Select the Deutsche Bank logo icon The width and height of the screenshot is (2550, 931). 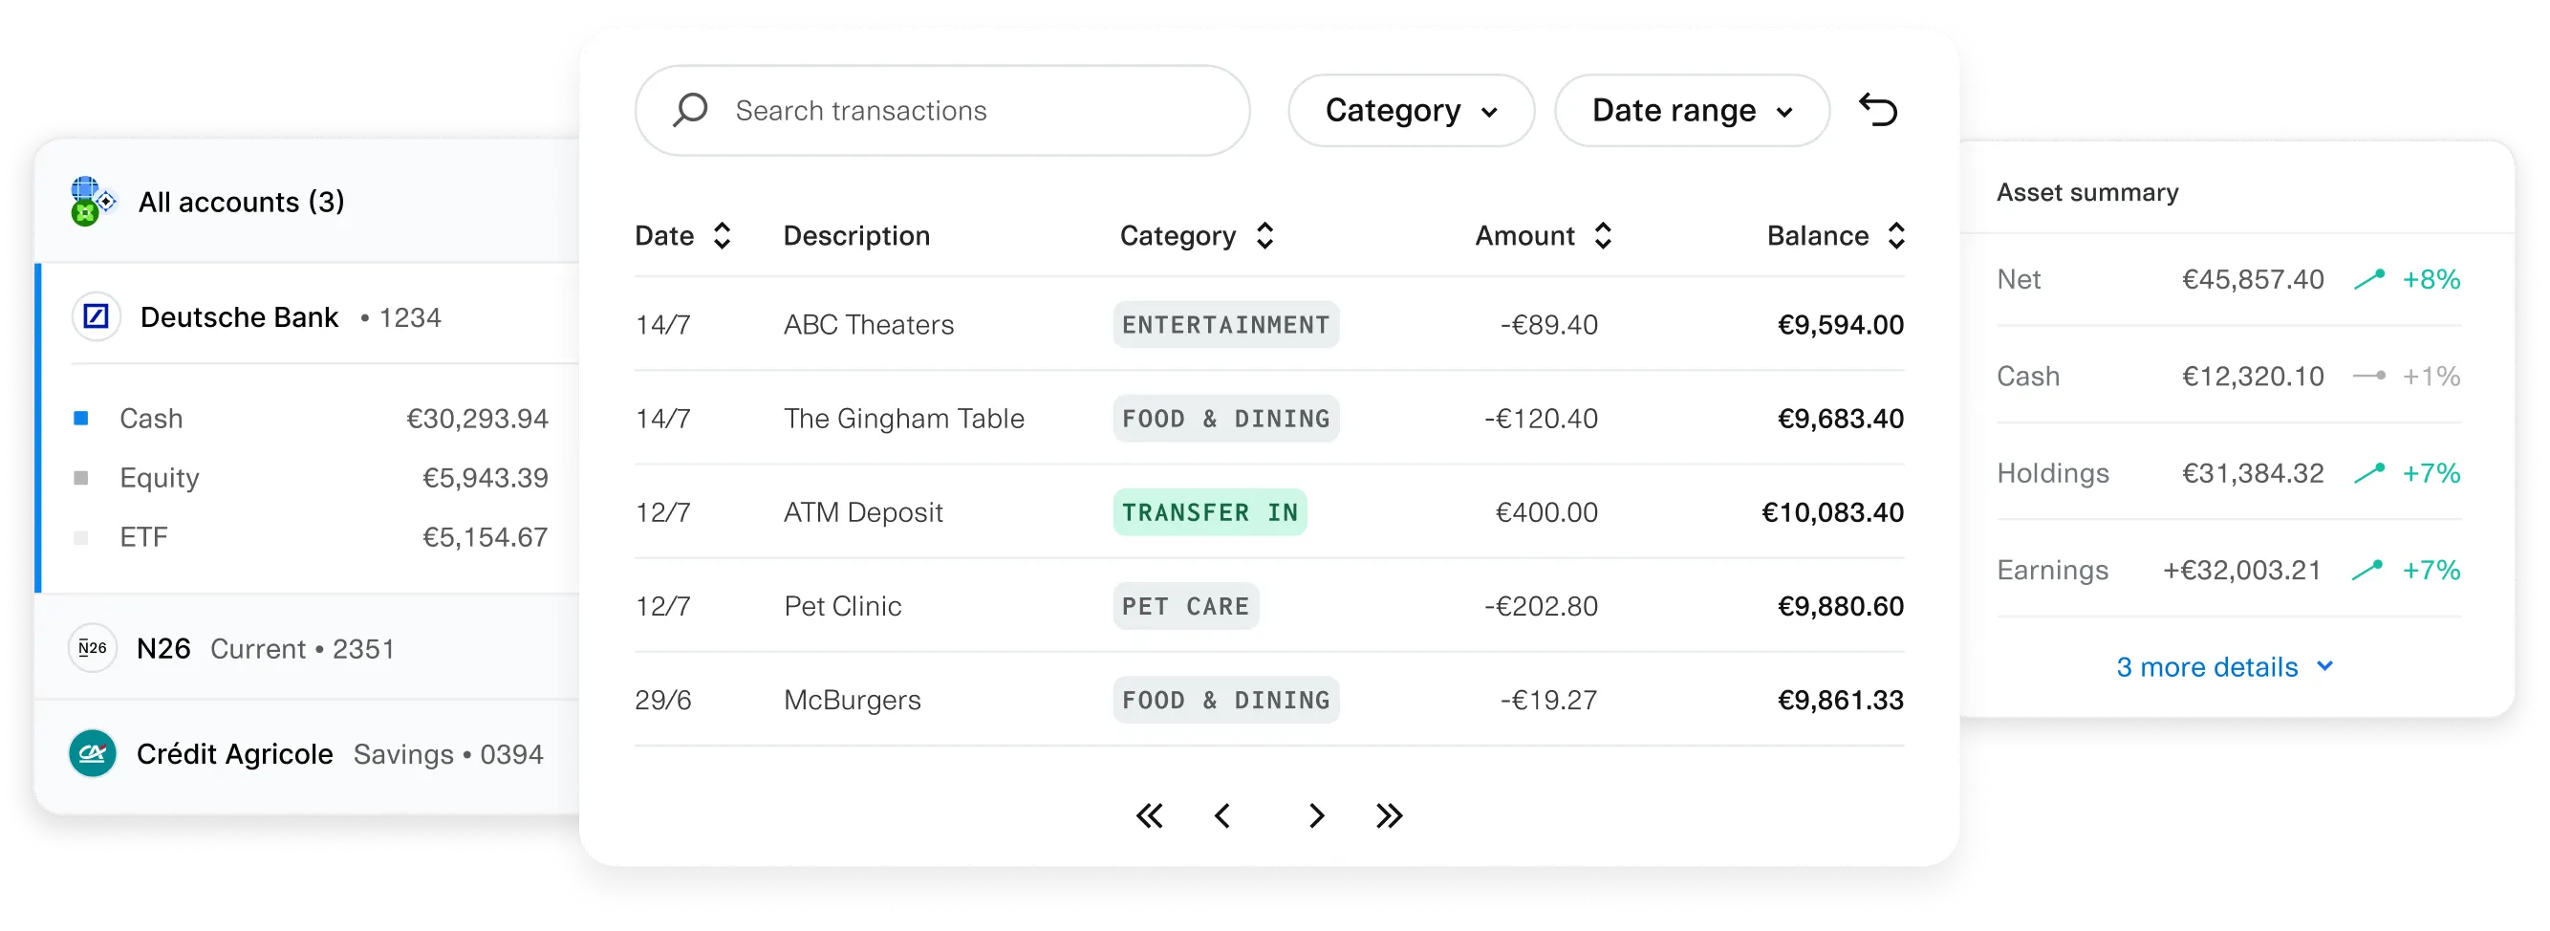point(94,317)
